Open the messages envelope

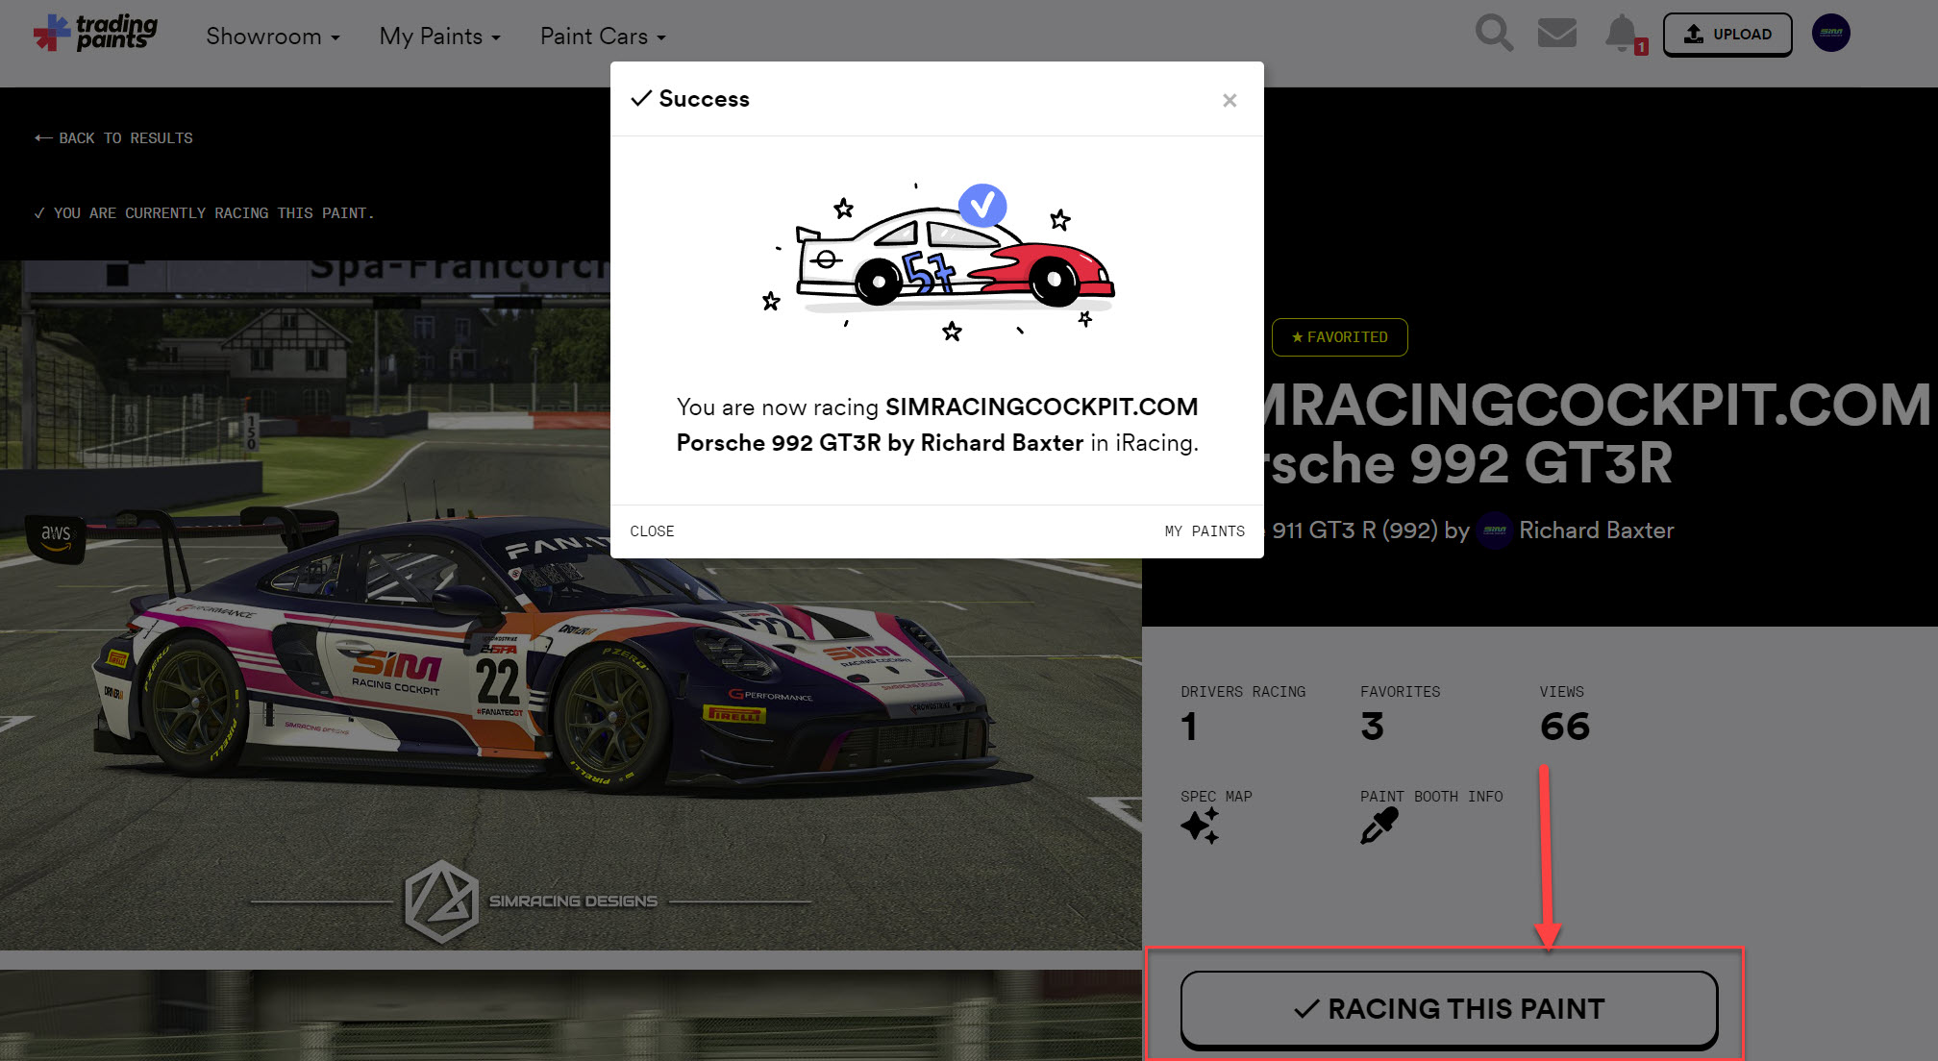[1556, 33]
